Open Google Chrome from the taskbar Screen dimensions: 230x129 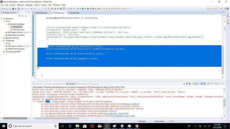(x=137, y=126)
